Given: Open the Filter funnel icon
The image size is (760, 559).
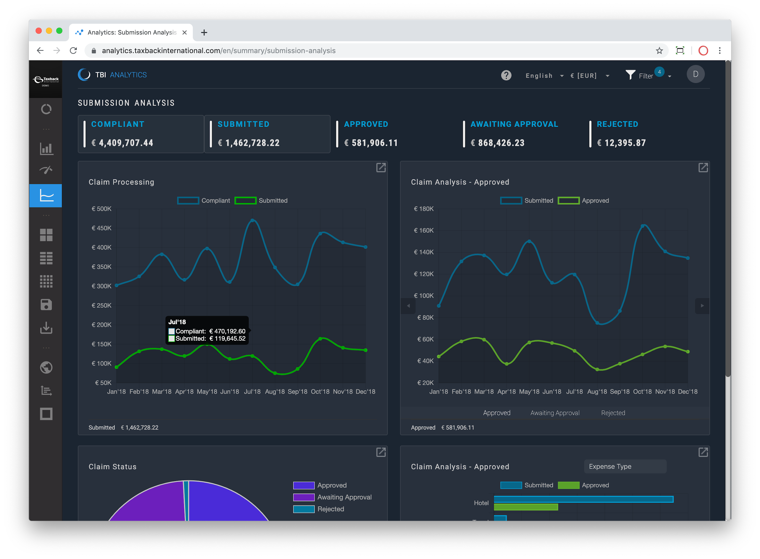Looking at the screenshot, I should click(630, 75).
